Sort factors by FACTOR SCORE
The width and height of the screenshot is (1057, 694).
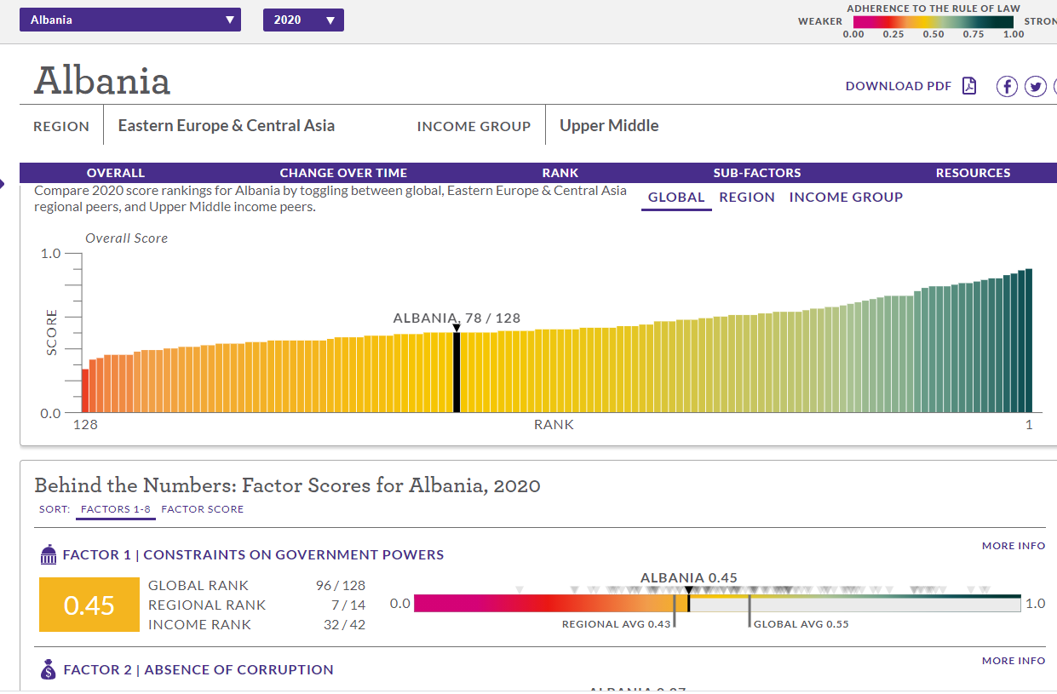[202, 509]
